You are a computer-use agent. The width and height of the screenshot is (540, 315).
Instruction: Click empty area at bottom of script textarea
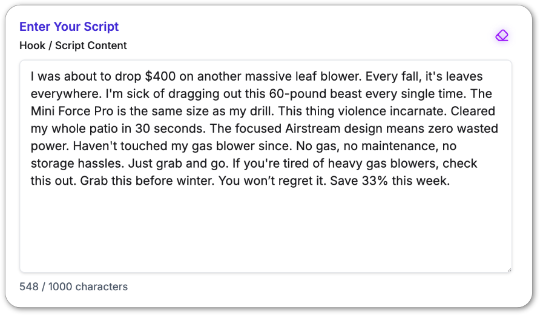(x=265, y=236)
